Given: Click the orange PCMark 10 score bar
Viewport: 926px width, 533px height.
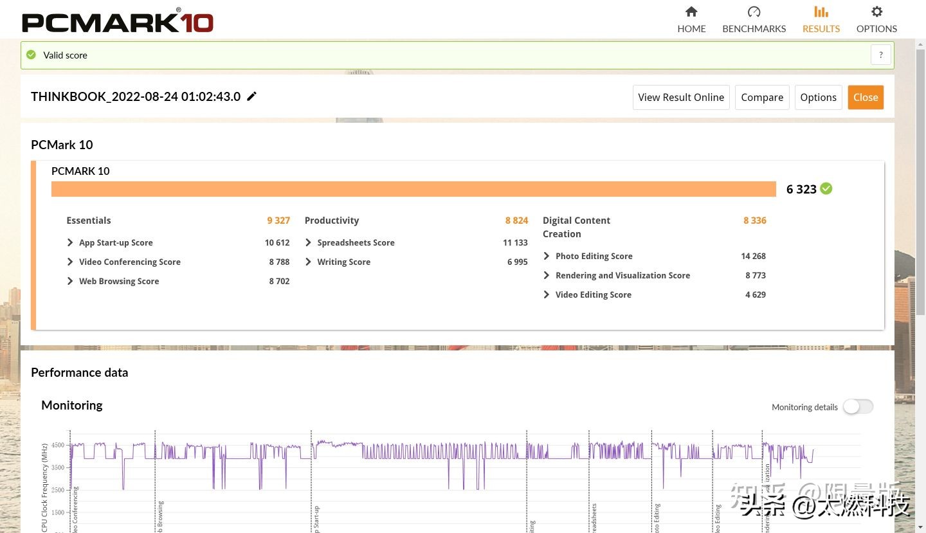Looking at the screenshot, I should point(413,189).
